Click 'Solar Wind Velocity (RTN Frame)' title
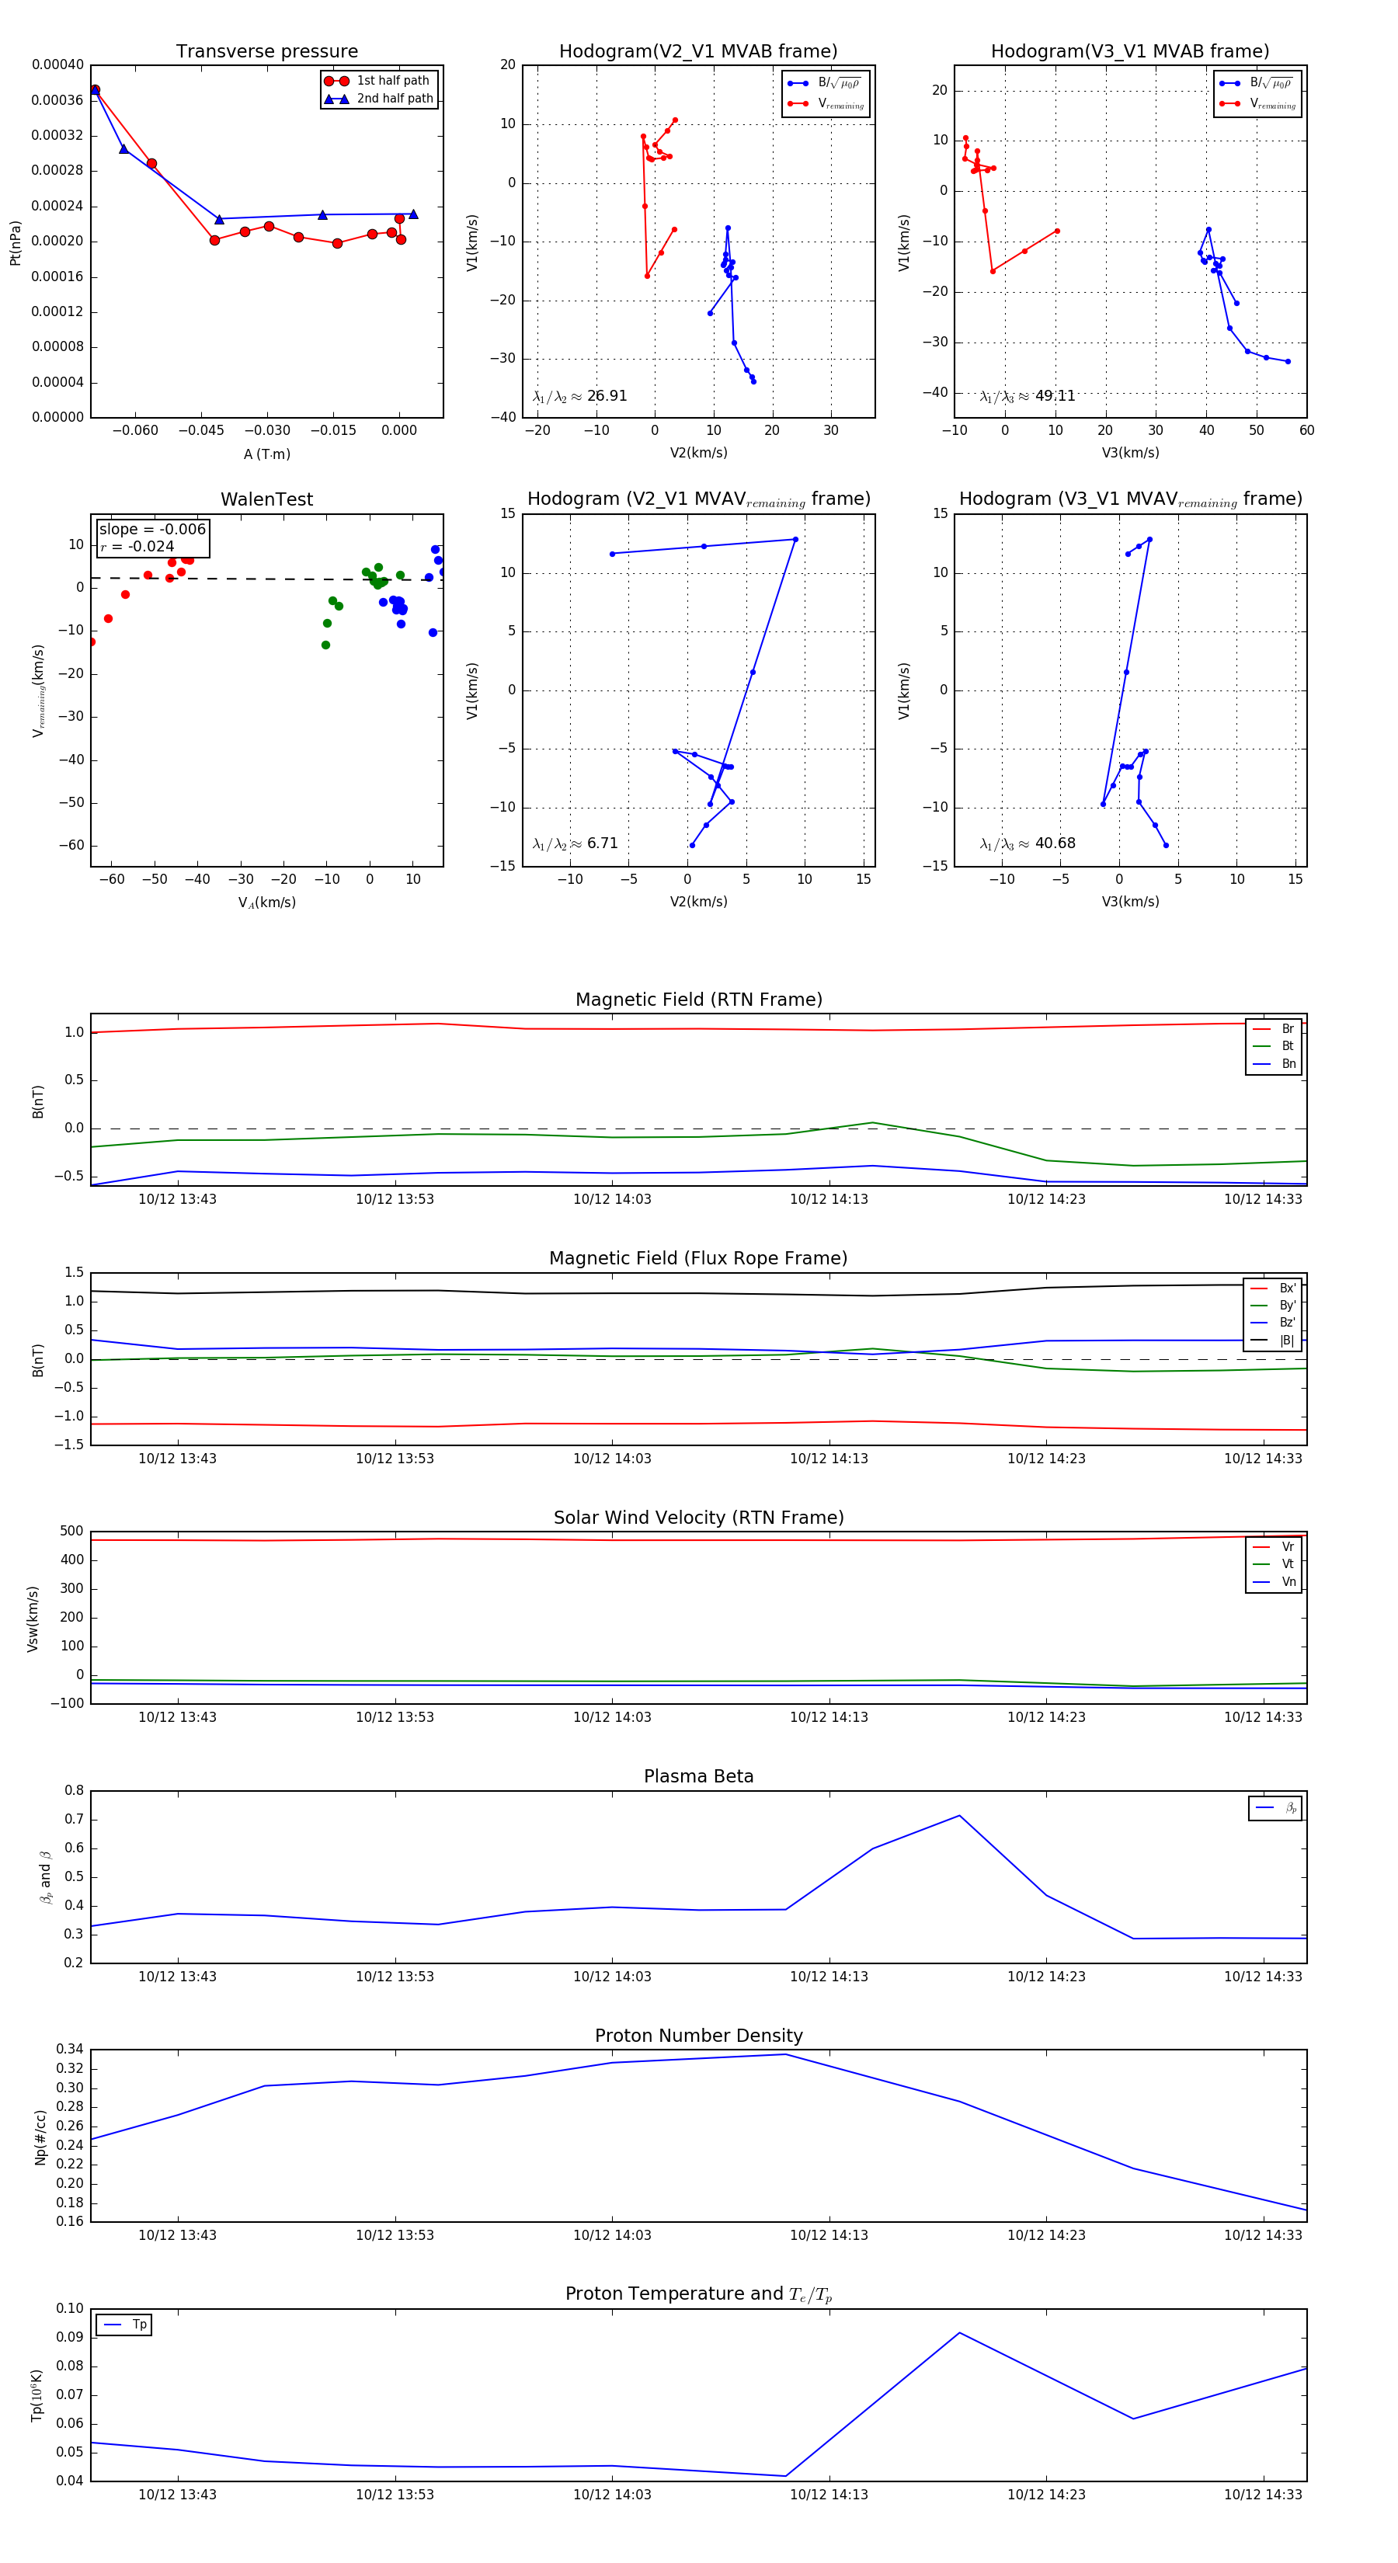 tap(698, 1518)
